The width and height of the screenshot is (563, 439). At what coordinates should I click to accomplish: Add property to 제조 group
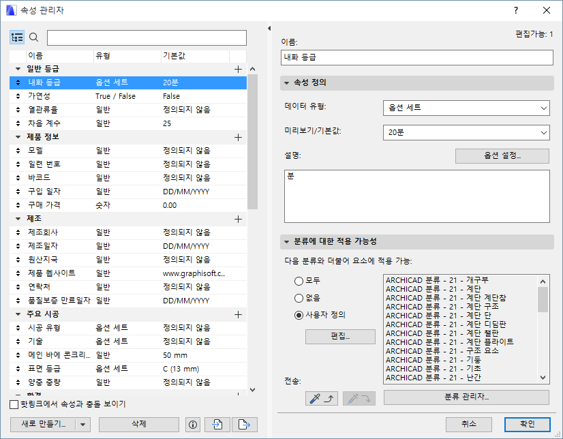point(238,219)
